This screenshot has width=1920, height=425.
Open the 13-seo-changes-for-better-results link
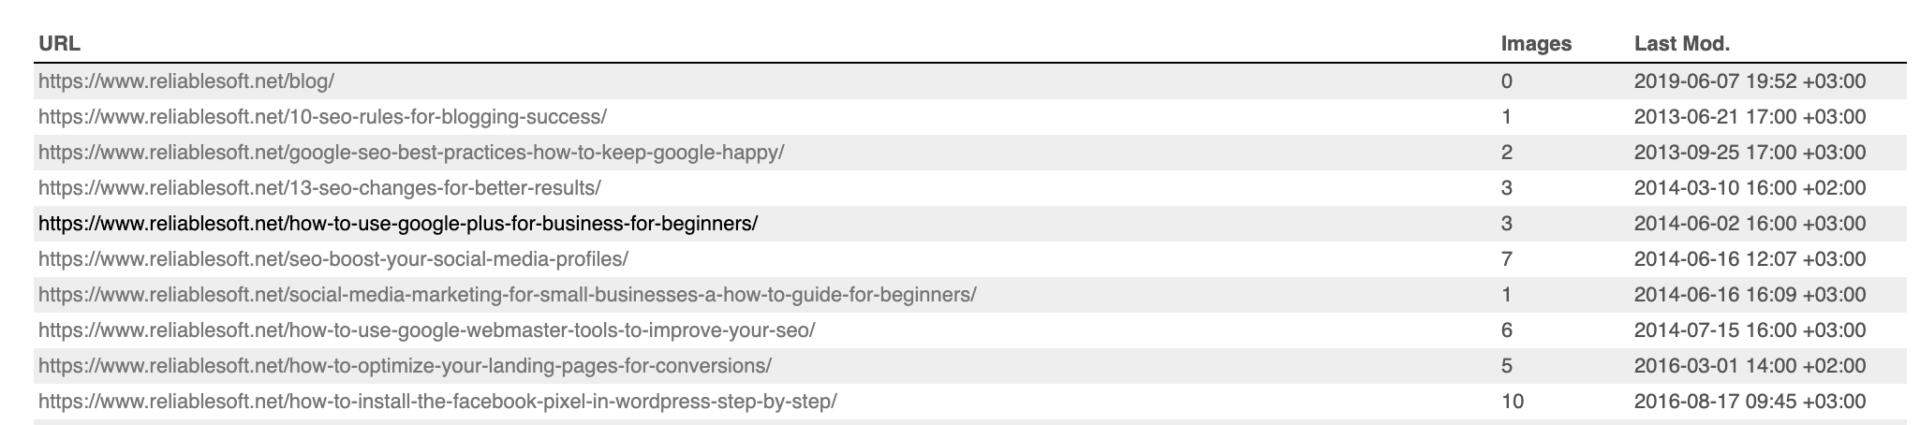[x=319, y=188]
